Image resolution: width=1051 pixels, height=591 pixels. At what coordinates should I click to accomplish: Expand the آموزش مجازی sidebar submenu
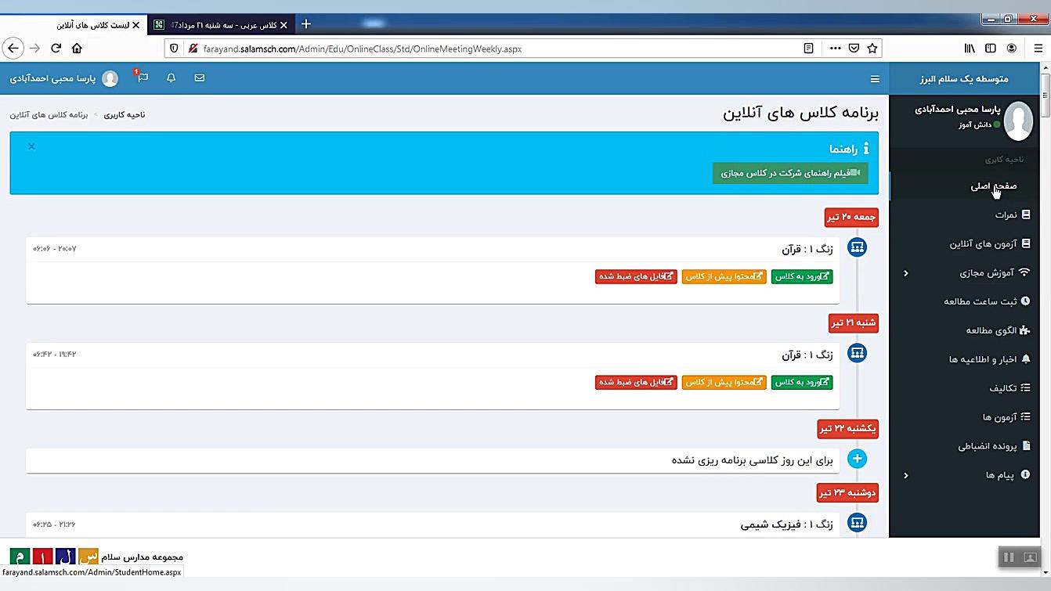(906, 273)
